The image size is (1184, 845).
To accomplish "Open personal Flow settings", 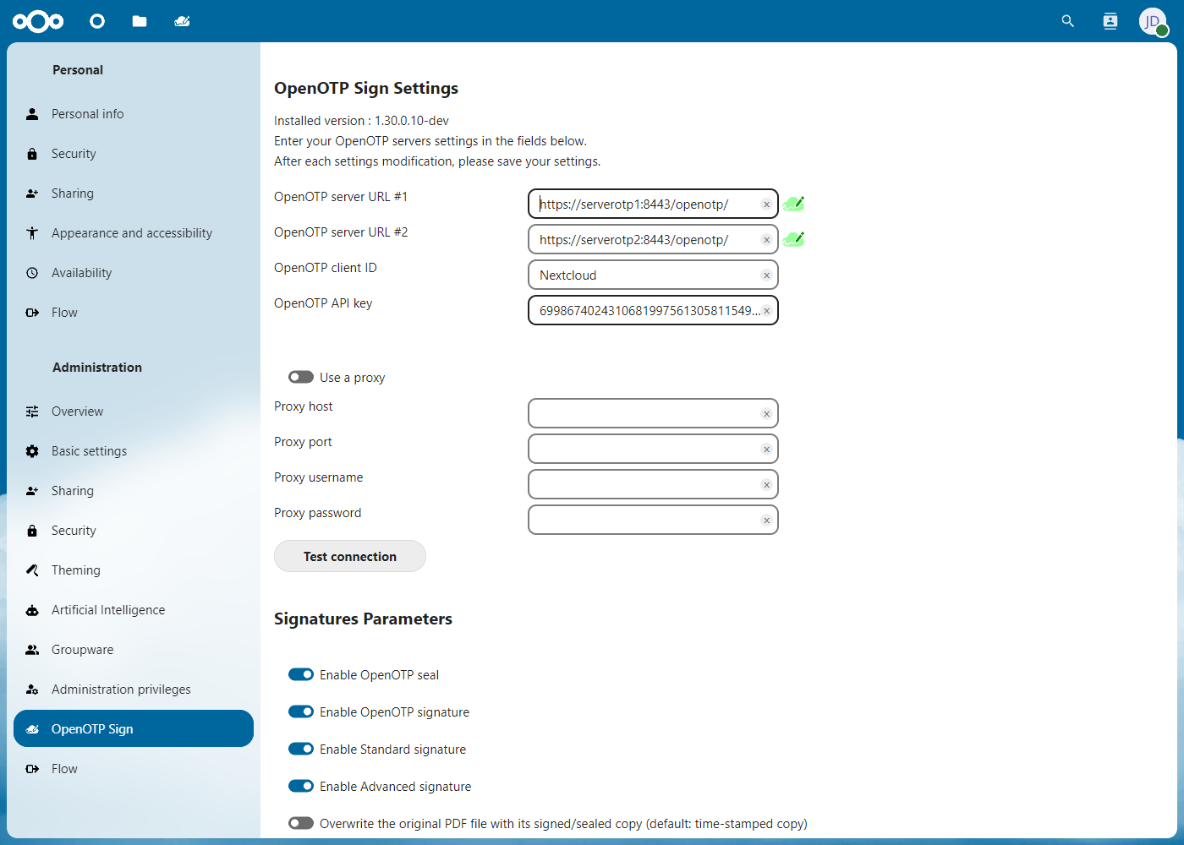I will [134, 313].
